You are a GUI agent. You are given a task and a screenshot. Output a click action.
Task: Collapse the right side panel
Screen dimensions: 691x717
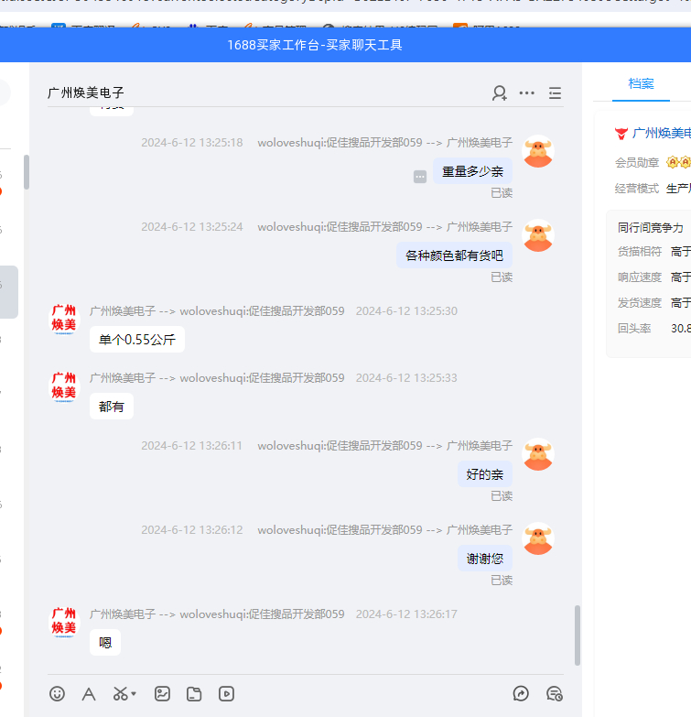pos(555,92)
